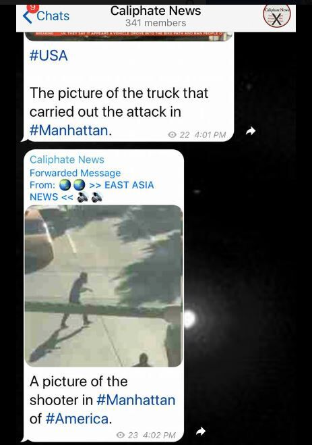The width and height of the screenshot is (312, 445).
Task: Tap the red unread count badge
Action: click(34, 9)
